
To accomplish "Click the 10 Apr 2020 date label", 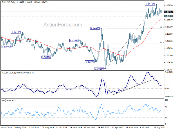I will tap(117, 128).
